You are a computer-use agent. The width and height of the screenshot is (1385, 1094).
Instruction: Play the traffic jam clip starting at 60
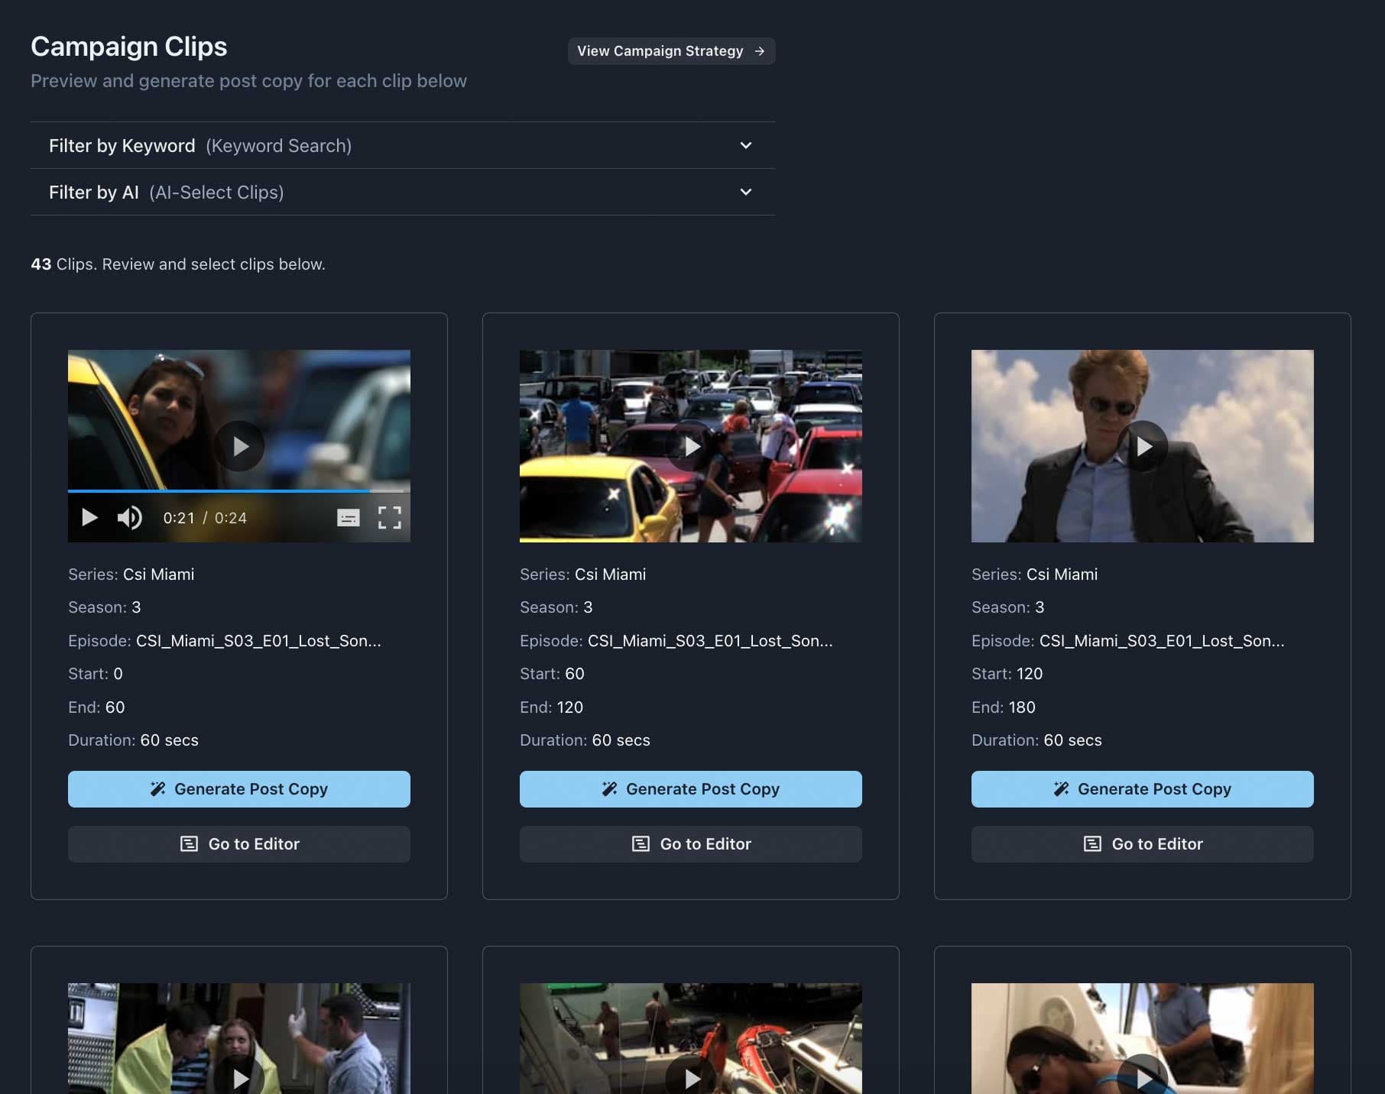[x=691, y=446]
